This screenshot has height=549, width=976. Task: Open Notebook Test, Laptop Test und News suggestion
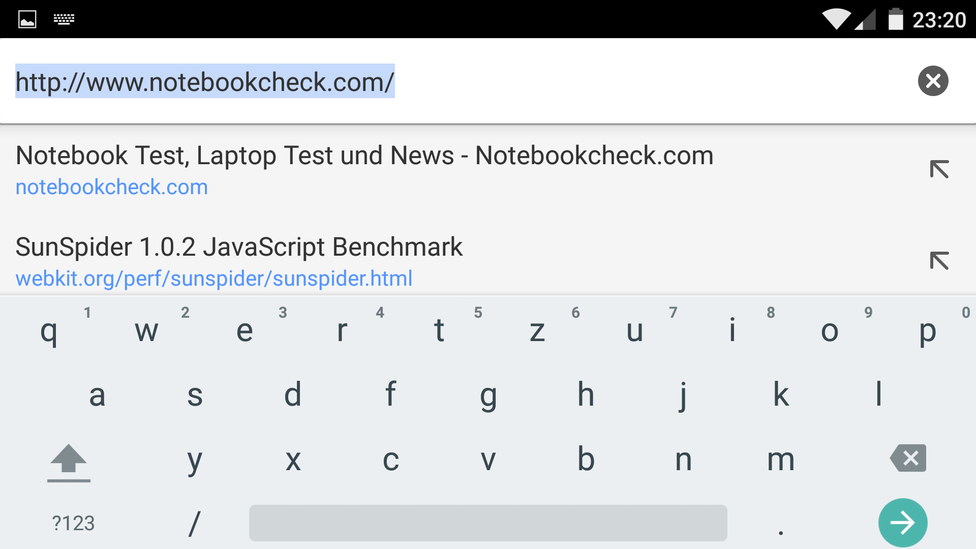click(364, 170)
